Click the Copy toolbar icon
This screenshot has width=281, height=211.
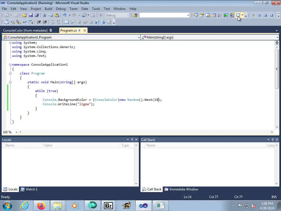(x=51, y=15)
